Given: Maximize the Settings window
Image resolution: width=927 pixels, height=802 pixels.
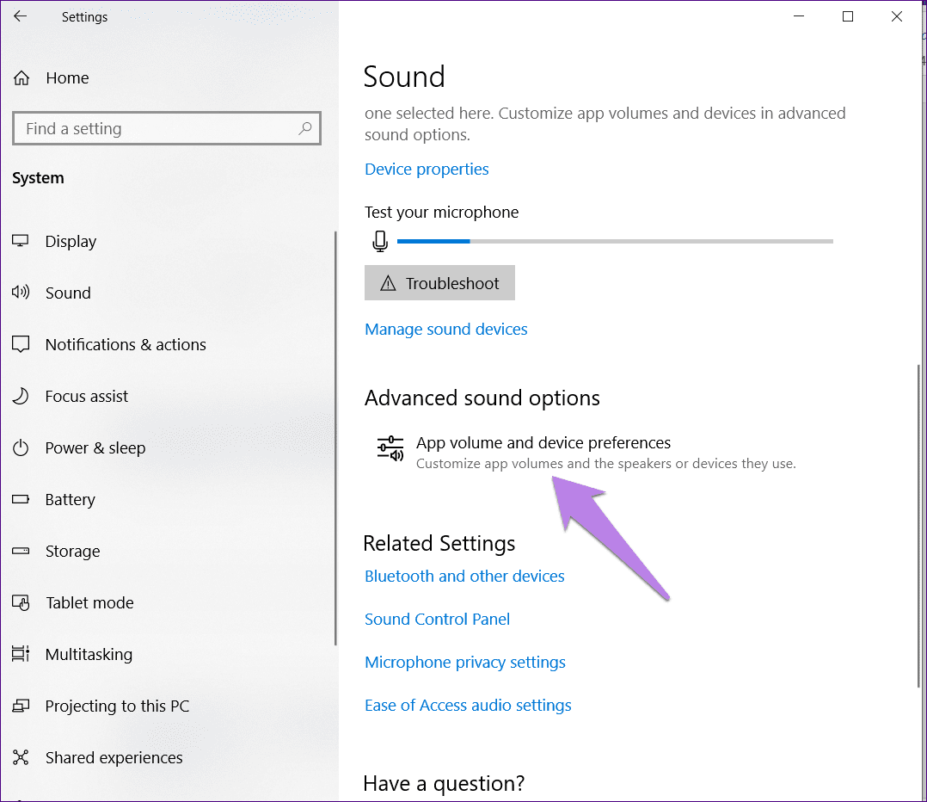Looking at the screenshot, I should 848,16.
